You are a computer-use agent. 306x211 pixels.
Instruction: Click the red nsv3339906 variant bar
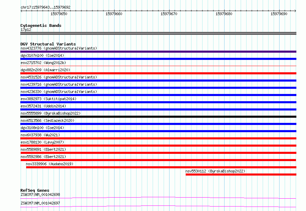click(161, 167)
